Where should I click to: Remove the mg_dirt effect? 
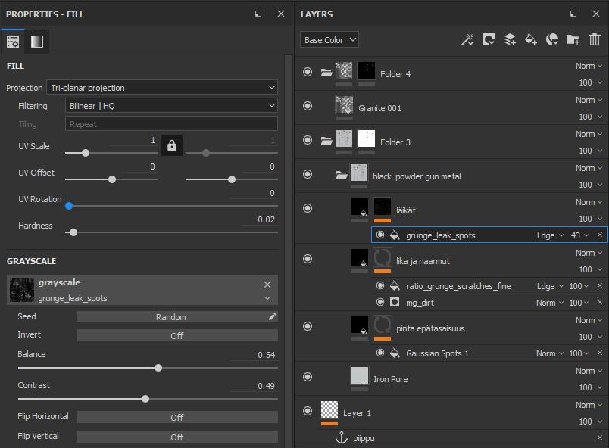(600, 302)
